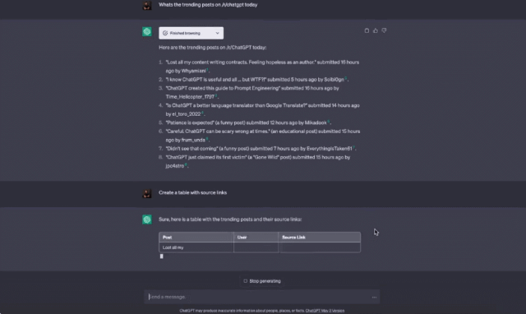Open citation link after el_toro_2022
This screenshot has width=526, height=314.
pyautogui.click(x=202, y=113)
